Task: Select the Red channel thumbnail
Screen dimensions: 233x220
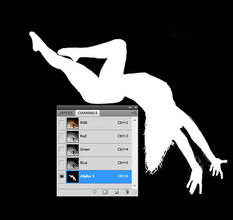Action: coord(72,137)
